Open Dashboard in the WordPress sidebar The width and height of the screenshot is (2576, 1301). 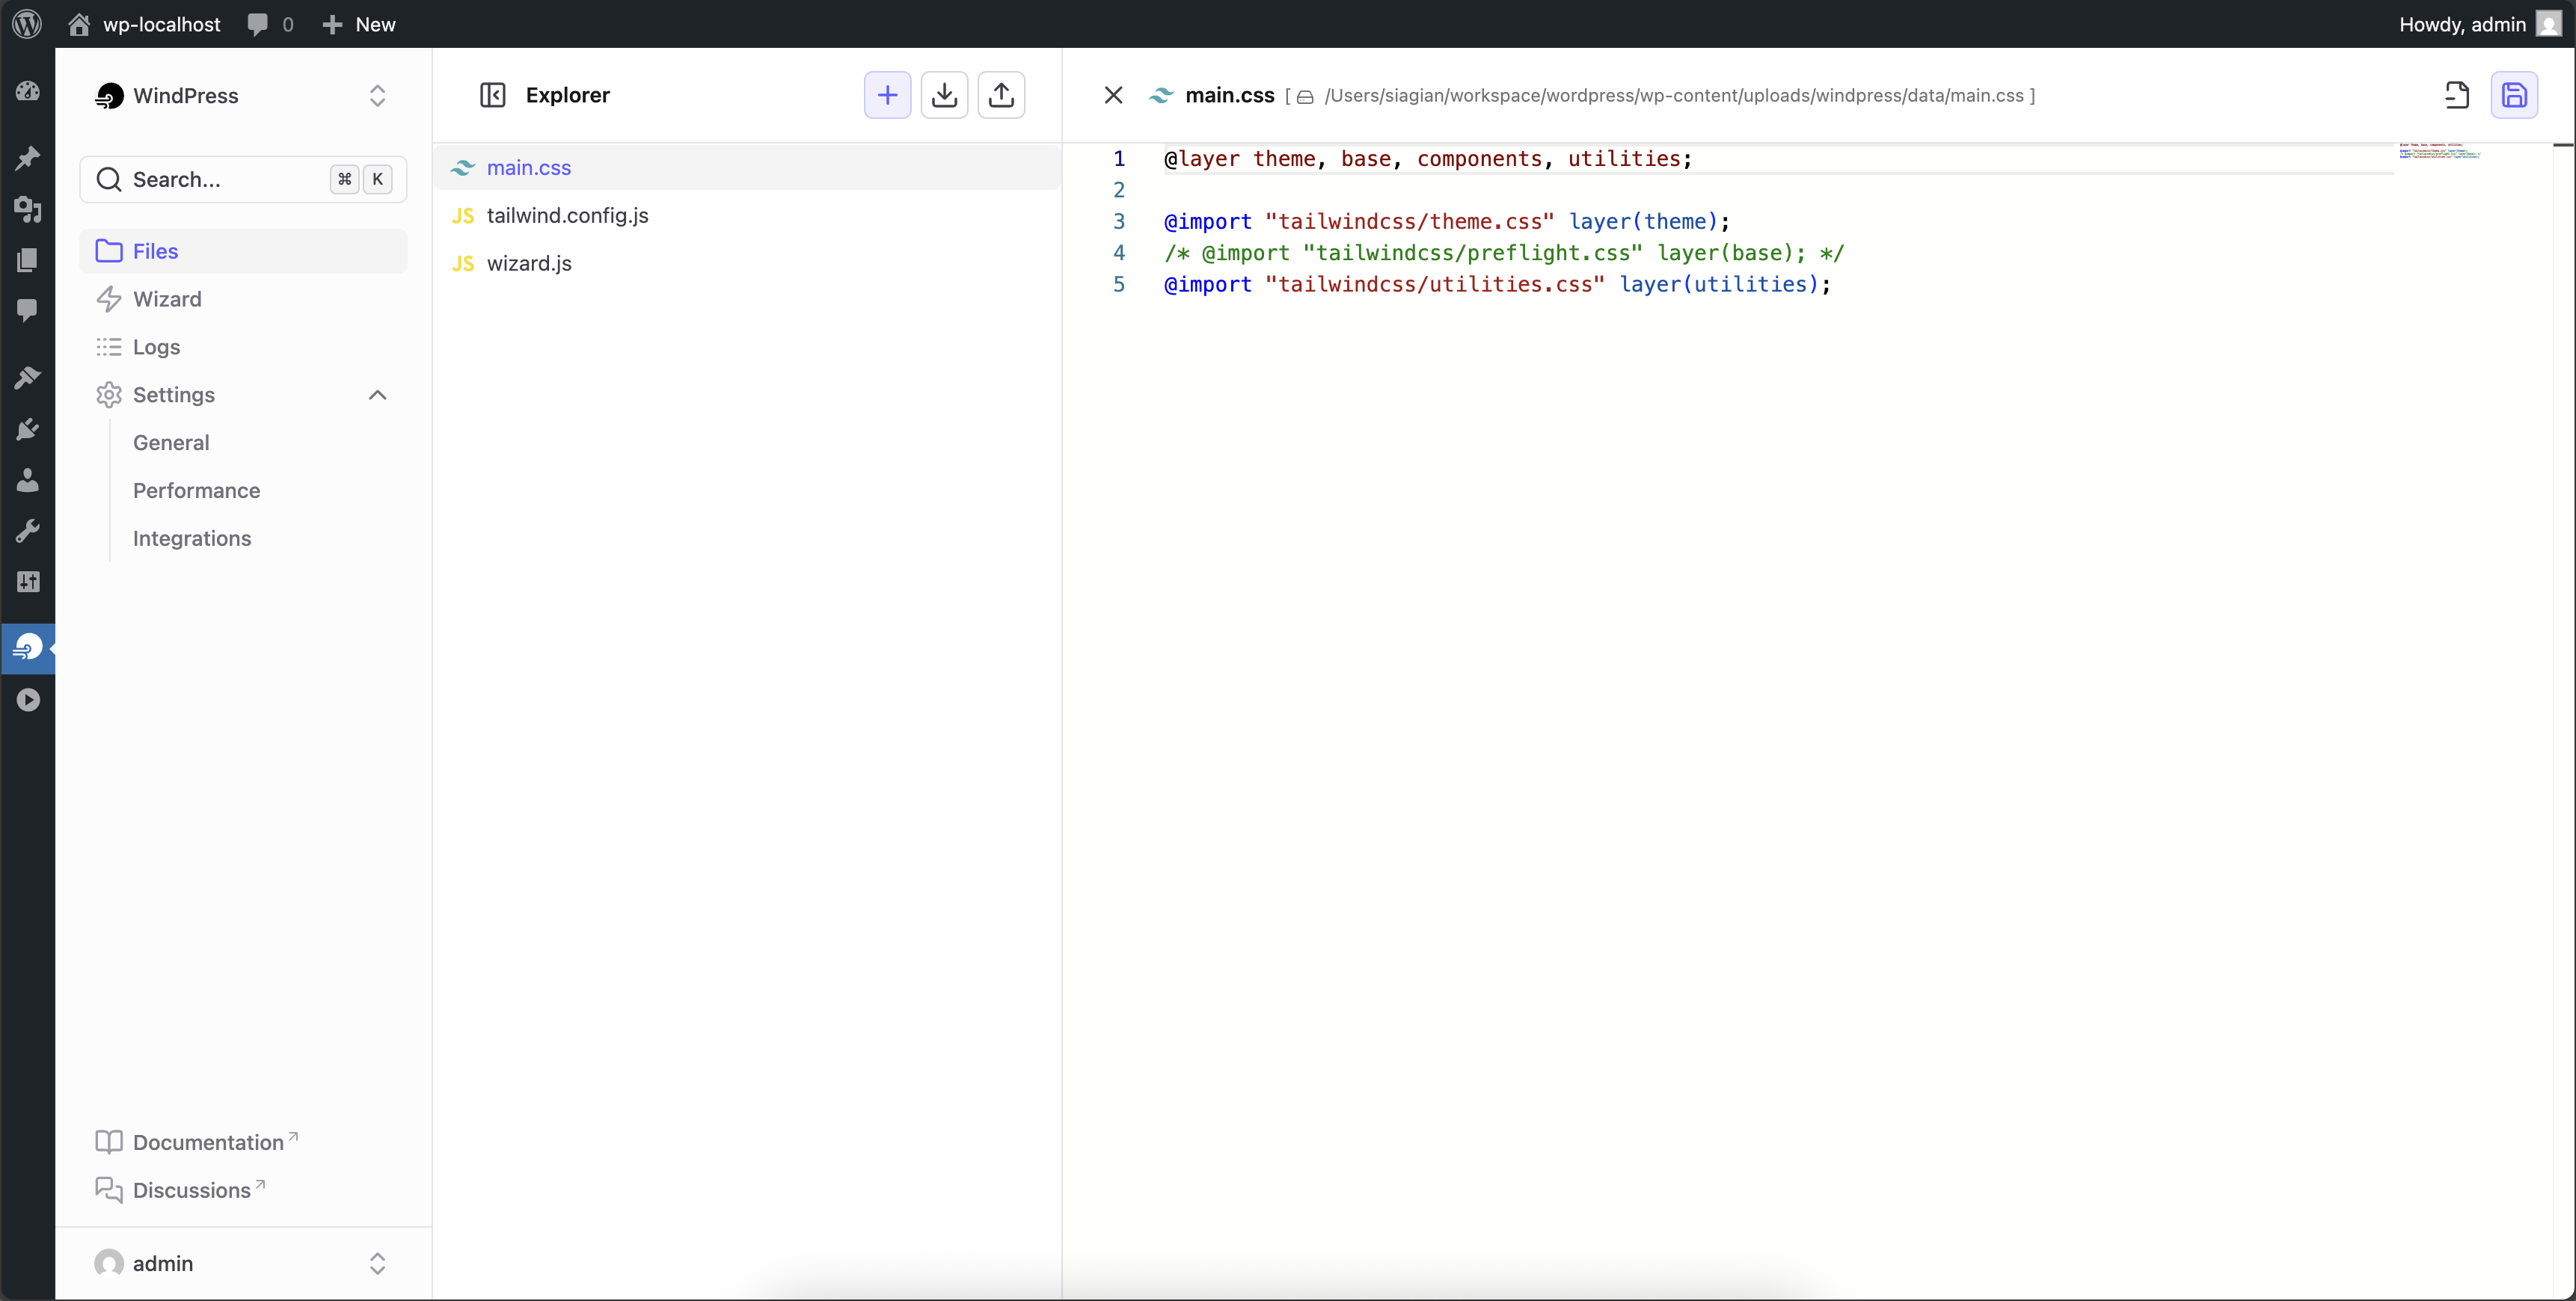coord(27,91)
